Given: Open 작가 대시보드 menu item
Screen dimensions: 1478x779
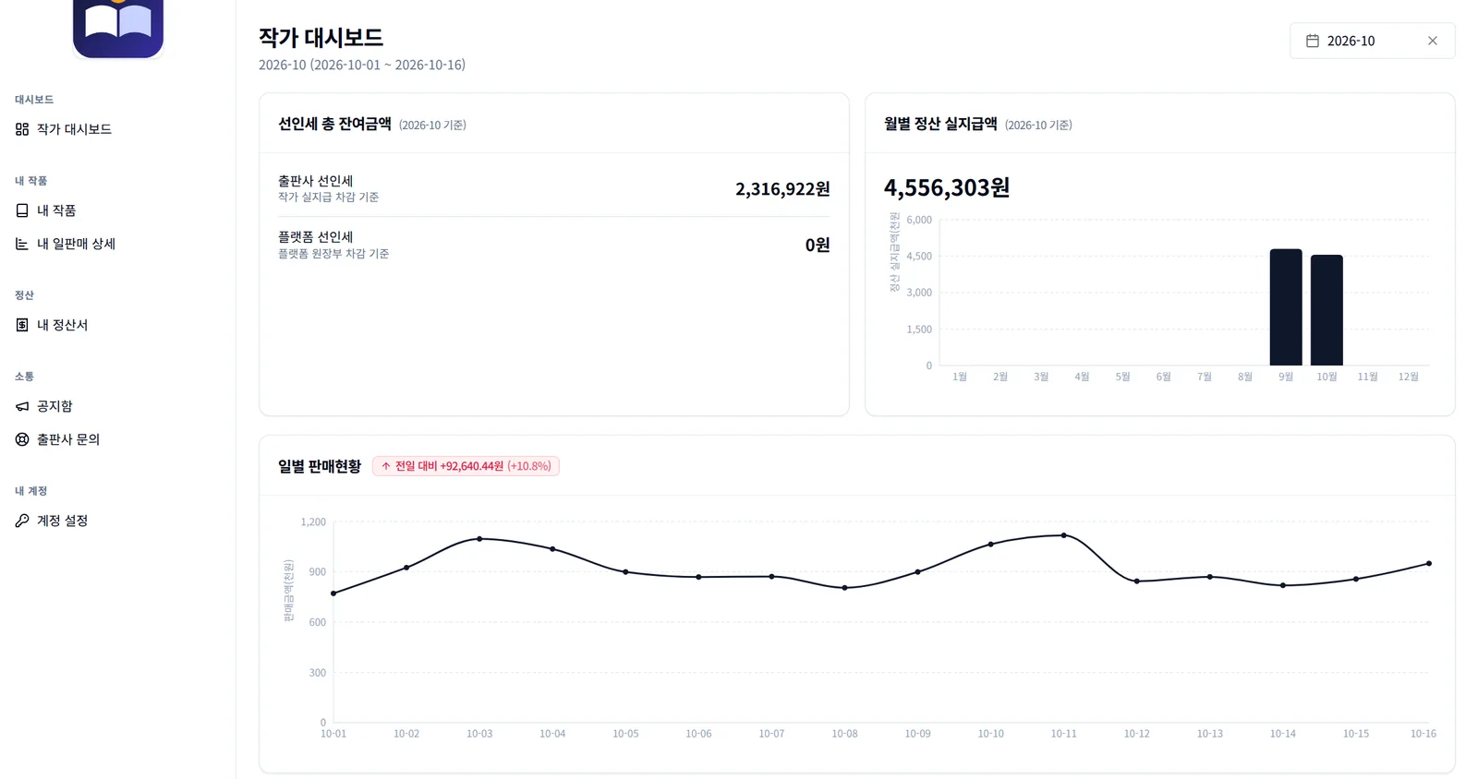Looking at the screenshot, I should click(118, 129).
